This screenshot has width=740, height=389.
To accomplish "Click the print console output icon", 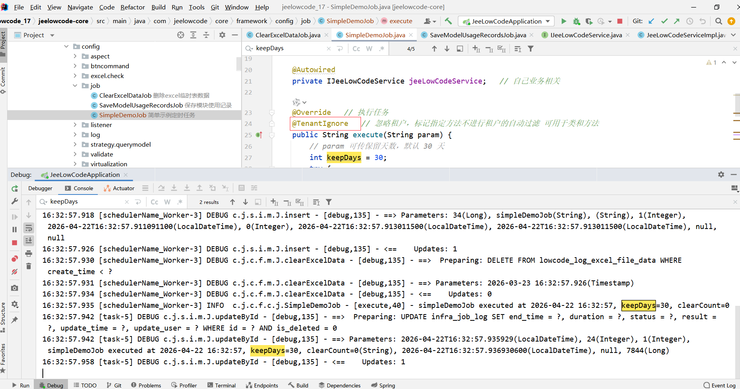I will click(29, 254).
